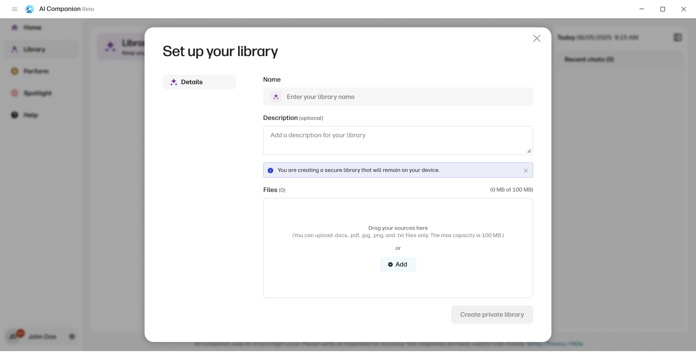Click the "Files (0)" label

274,190
